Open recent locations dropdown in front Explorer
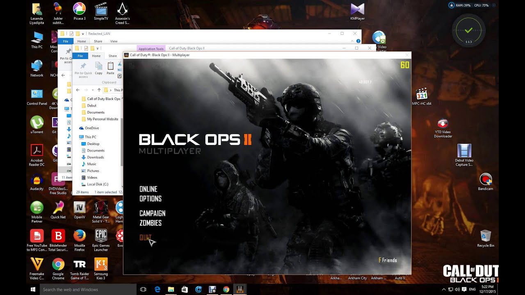 click(x=92, y=90)
